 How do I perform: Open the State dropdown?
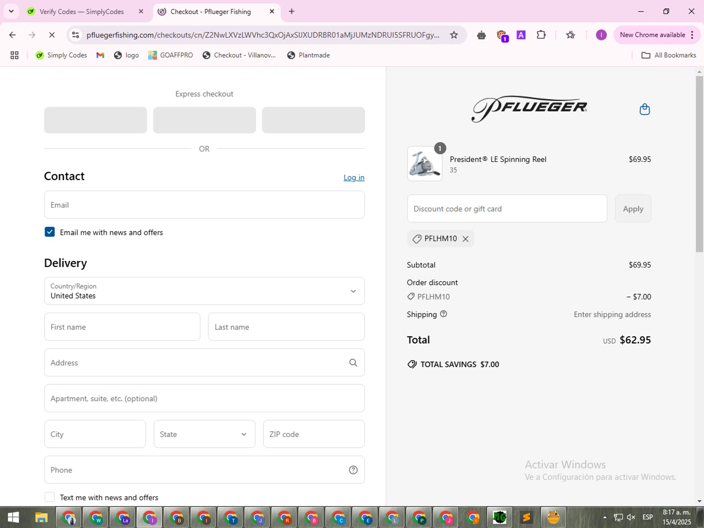coord(204,434)
